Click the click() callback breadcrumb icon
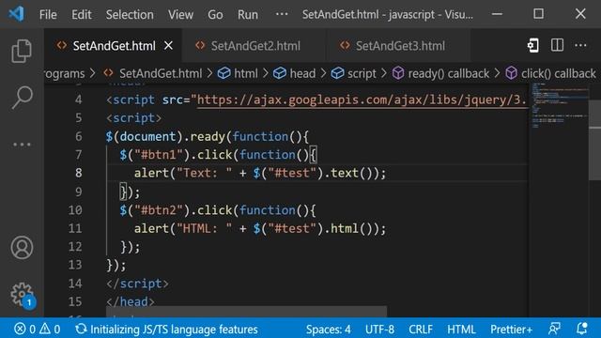Screen dimensions: 601x338 click(511, 73)
